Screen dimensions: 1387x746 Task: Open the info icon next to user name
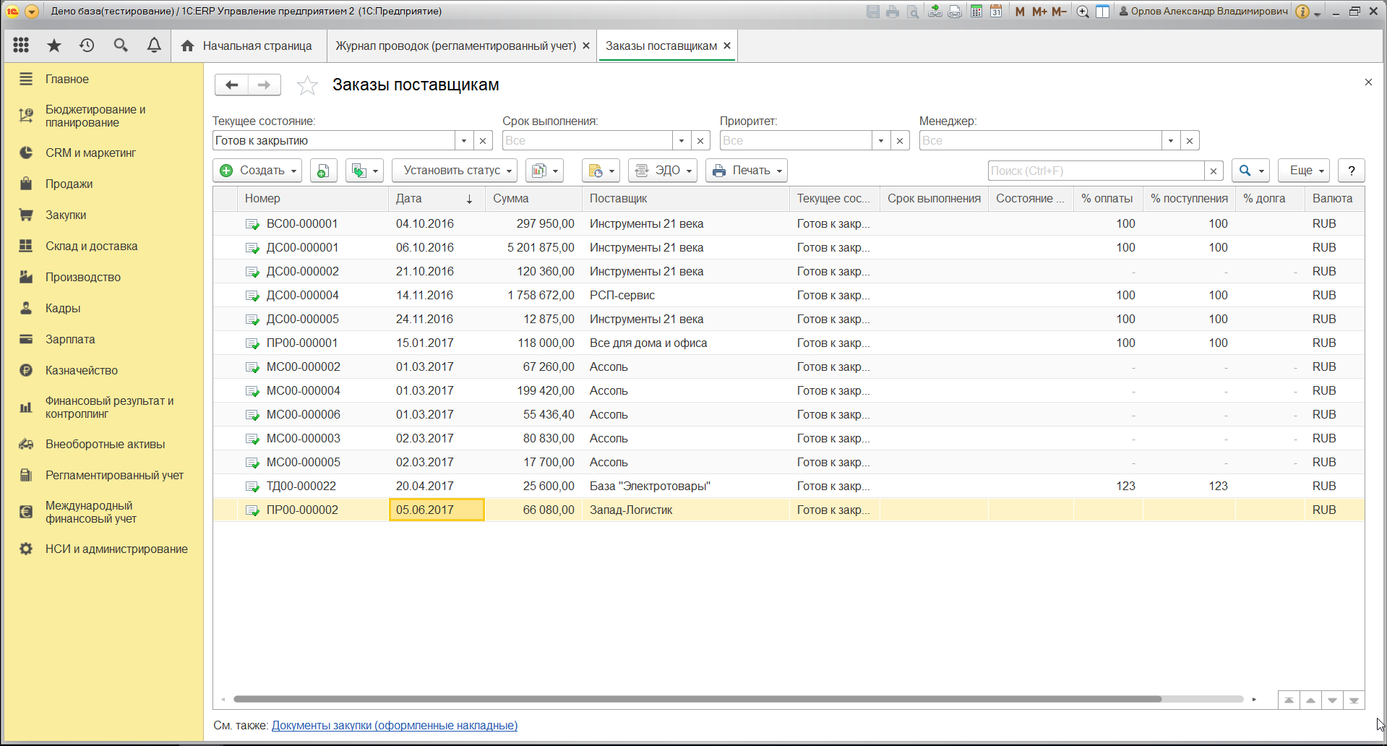coord(1302,12)
